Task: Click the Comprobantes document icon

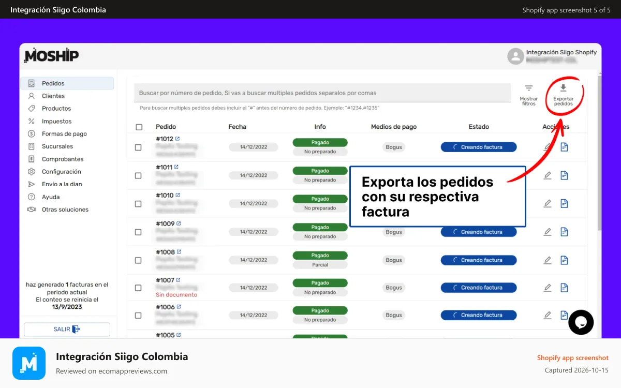Action: pyautogui.click(x=32, y=159)
